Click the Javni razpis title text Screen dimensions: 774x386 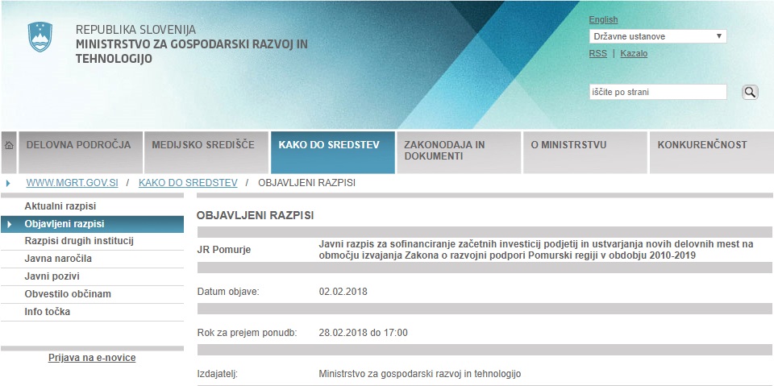click(536, 250)
